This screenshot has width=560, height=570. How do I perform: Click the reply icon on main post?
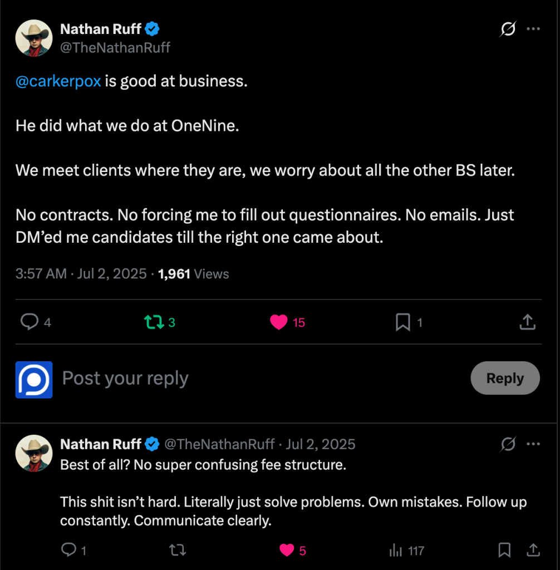pos(29,322)
